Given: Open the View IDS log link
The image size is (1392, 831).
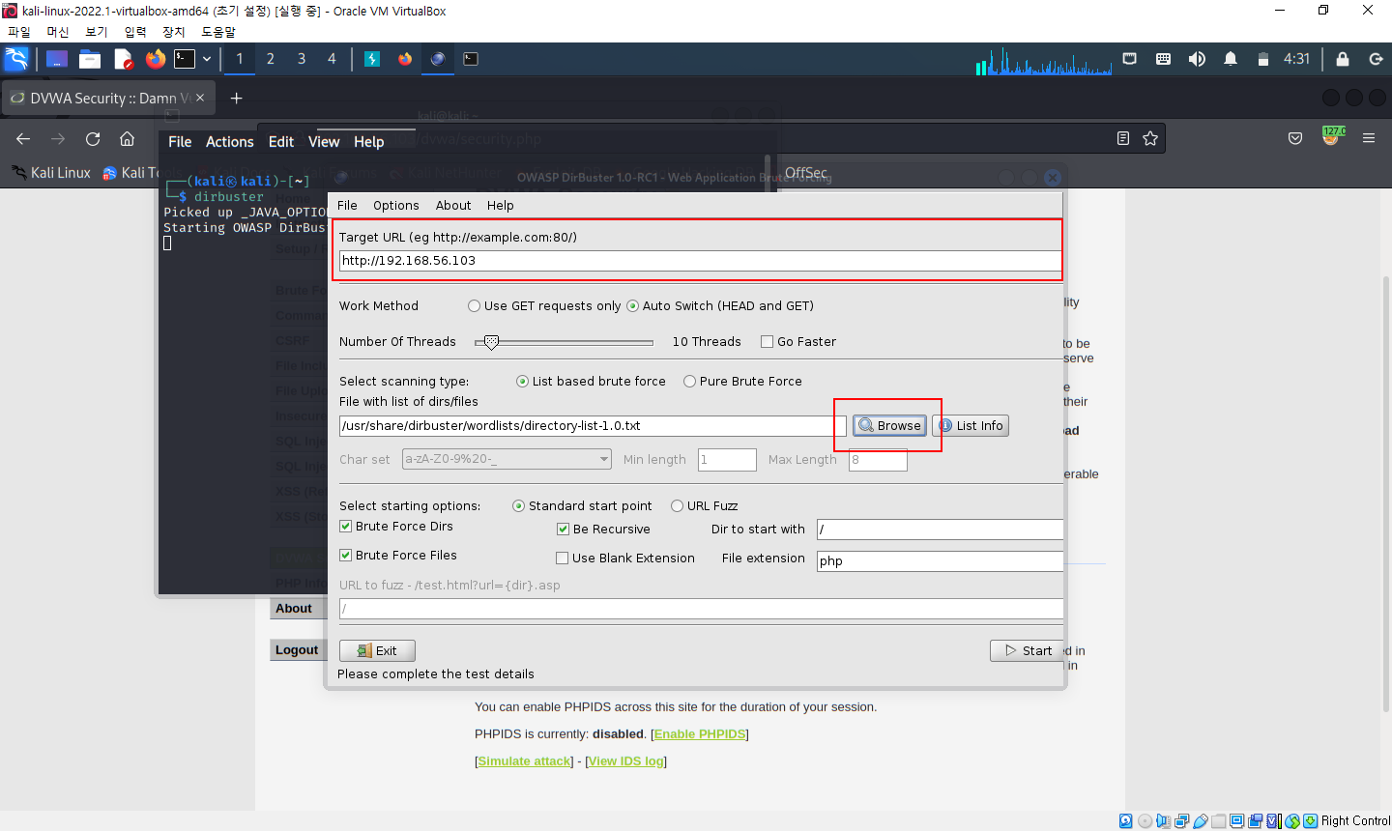Looking at the screenshot, I should tap(626, 761).
